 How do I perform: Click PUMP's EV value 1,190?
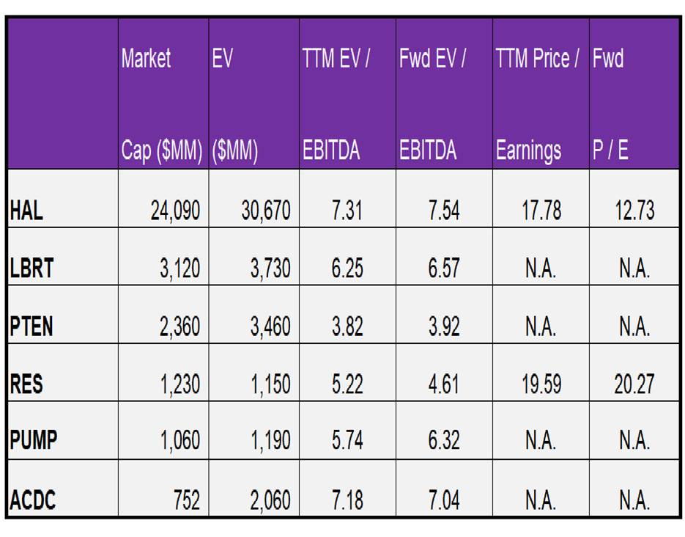270,441
